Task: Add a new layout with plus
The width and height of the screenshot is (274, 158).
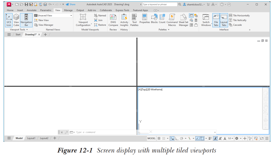Action: pyautogui.click(x=55, y=138)
